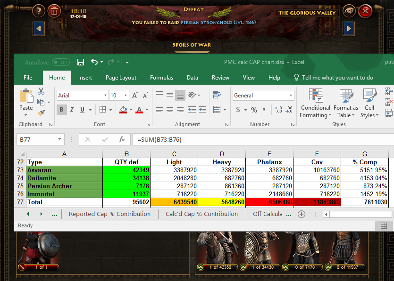This screenshot has width=394, height=281.
Task: Cut selection with scissors icon
Action: coord(41,91)
